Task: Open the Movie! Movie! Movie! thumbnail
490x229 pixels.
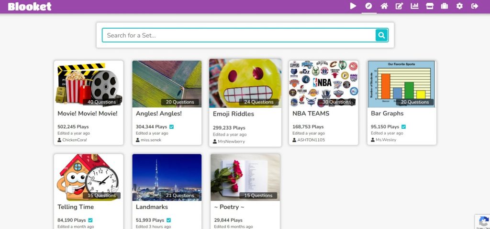Action: (x=89, y=84)
